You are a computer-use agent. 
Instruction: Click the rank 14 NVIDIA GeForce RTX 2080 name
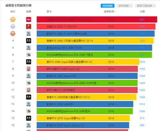point(68,111)
